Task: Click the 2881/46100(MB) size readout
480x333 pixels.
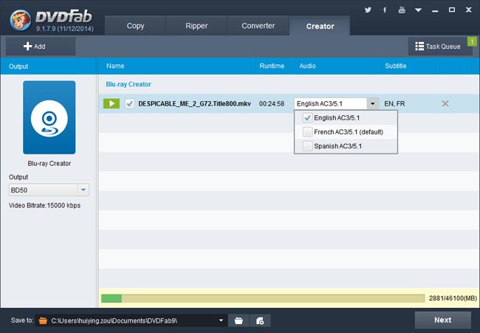Action: 453,298
